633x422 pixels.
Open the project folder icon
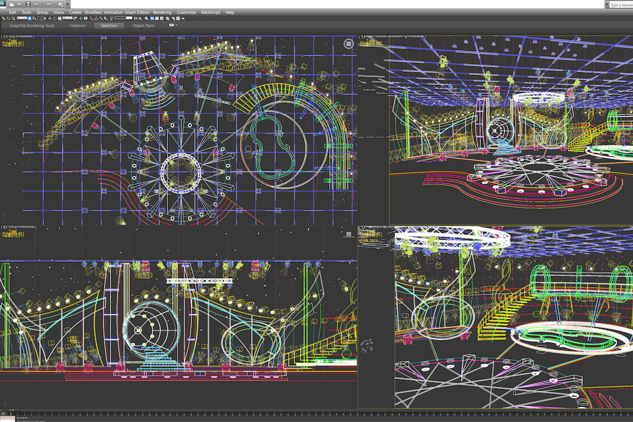[61, 4]
